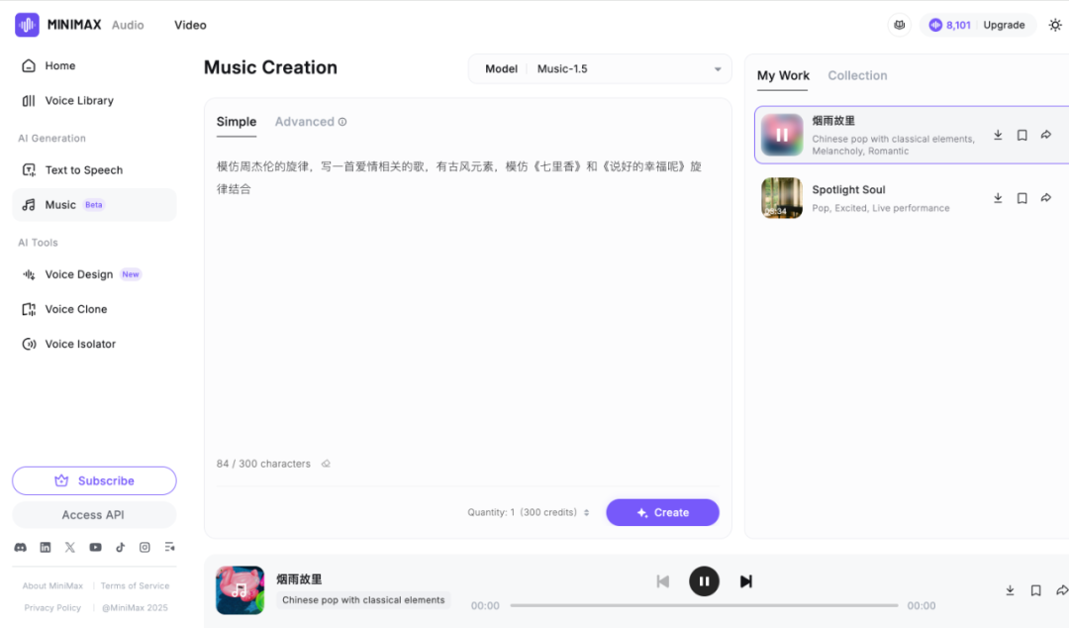
Task: Open the LinkedIn social link icon
Action: click(45, 548)
